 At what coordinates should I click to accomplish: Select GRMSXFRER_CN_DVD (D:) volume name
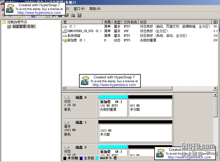(x=84, y=31)
